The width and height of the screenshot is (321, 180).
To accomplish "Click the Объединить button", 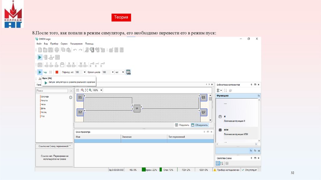I will point(200,125).
